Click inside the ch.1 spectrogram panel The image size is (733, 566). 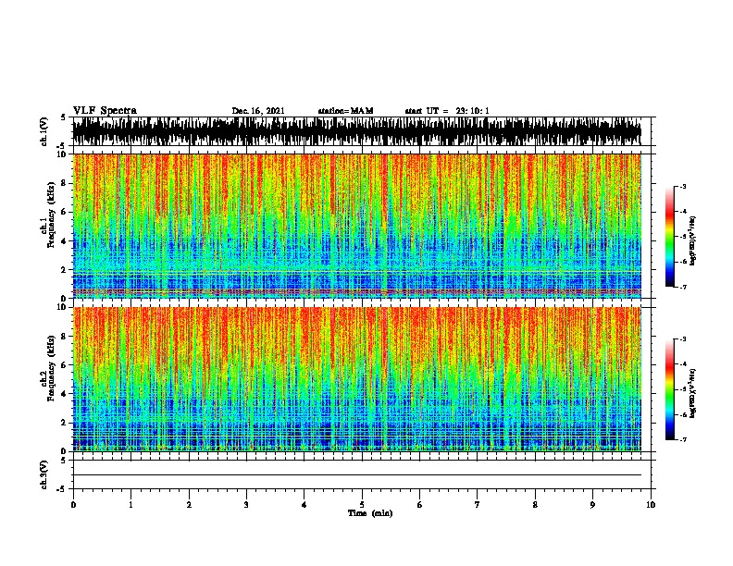point(357,226)
